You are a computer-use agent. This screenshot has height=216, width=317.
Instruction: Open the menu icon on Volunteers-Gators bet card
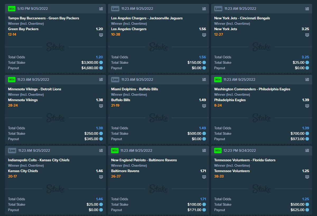point(307,150)
